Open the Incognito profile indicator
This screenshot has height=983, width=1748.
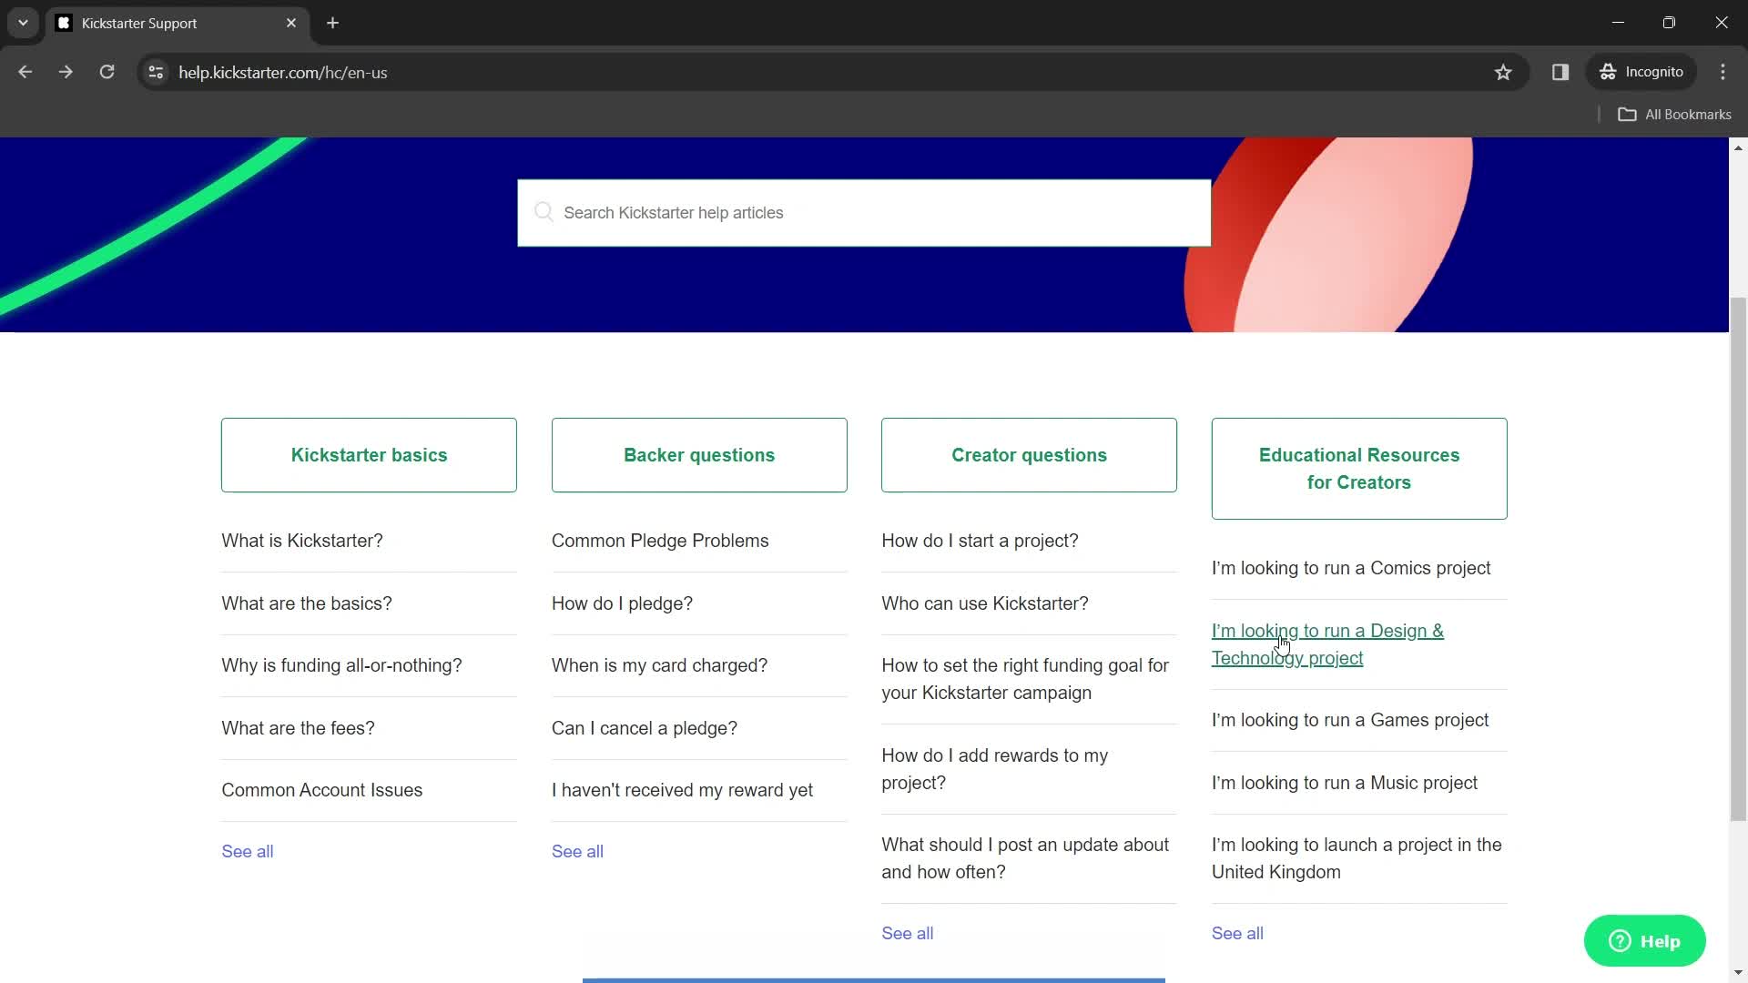click(1641, 72)
